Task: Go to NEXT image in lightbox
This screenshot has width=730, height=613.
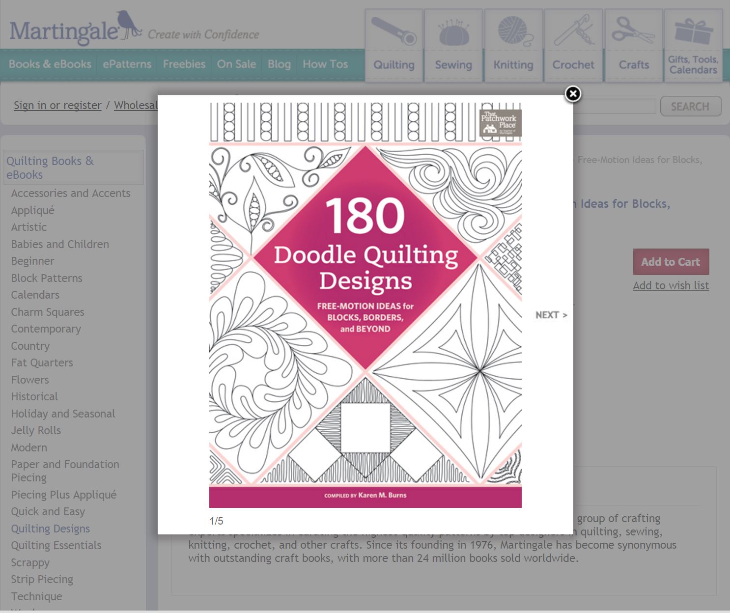Action: [551, 315]
